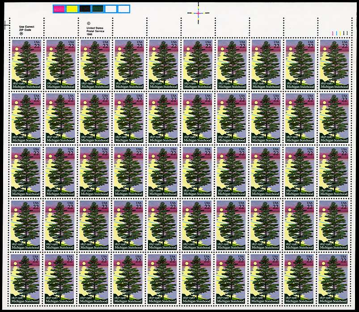The height and width of the screenshot is (312, 359).
Task: Select the top-left stamp in the sheet
Action: click(26, 64)
